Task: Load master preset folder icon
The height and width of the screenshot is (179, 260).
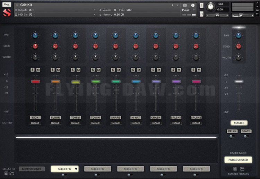Action: (x=242, y=169)
